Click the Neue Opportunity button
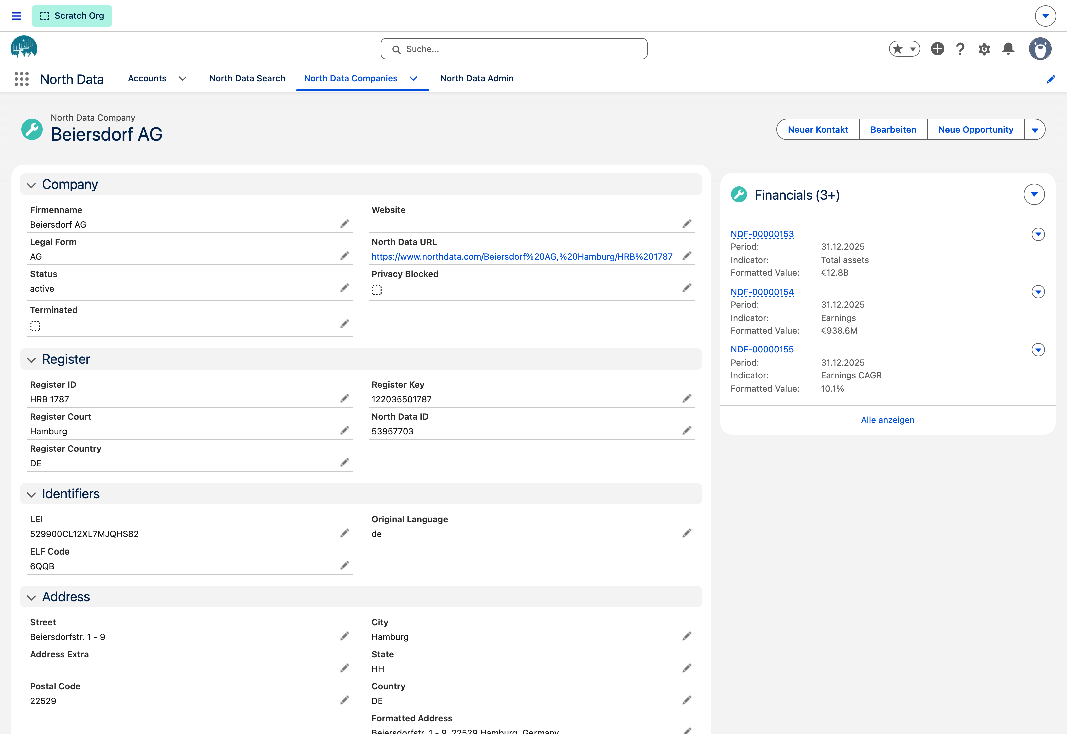The height and width of the screenshot is (734, 1067). (976, 130)
